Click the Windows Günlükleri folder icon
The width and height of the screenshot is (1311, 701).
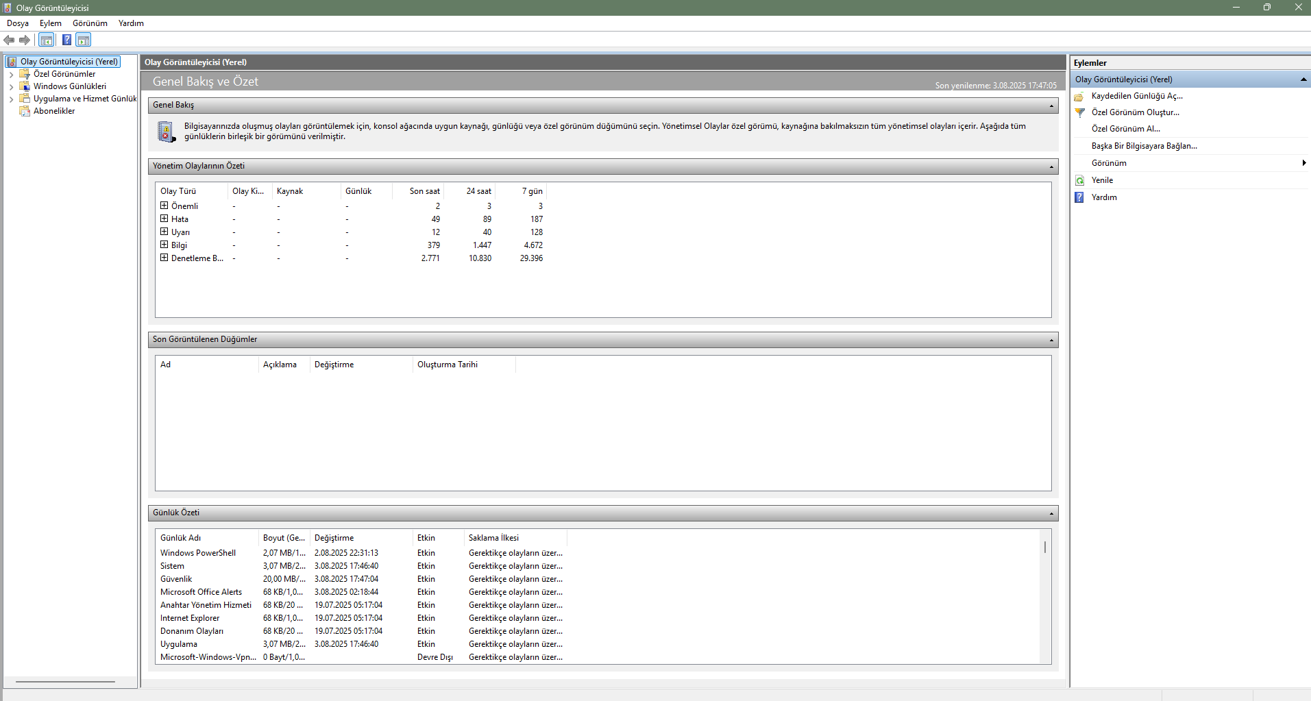(25, 86)
